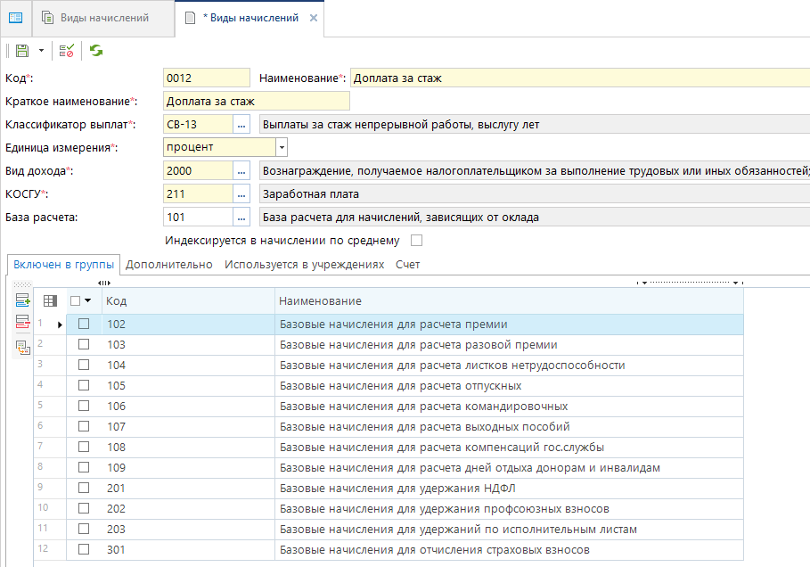Screen dimensions: 810x567
Task: Close the active '* Виды начислений' tab
Action: [x=312, y=18]
